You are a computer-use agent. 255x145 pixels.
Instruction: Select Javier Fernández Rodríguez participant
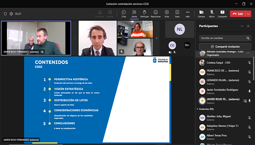point(225,91)
